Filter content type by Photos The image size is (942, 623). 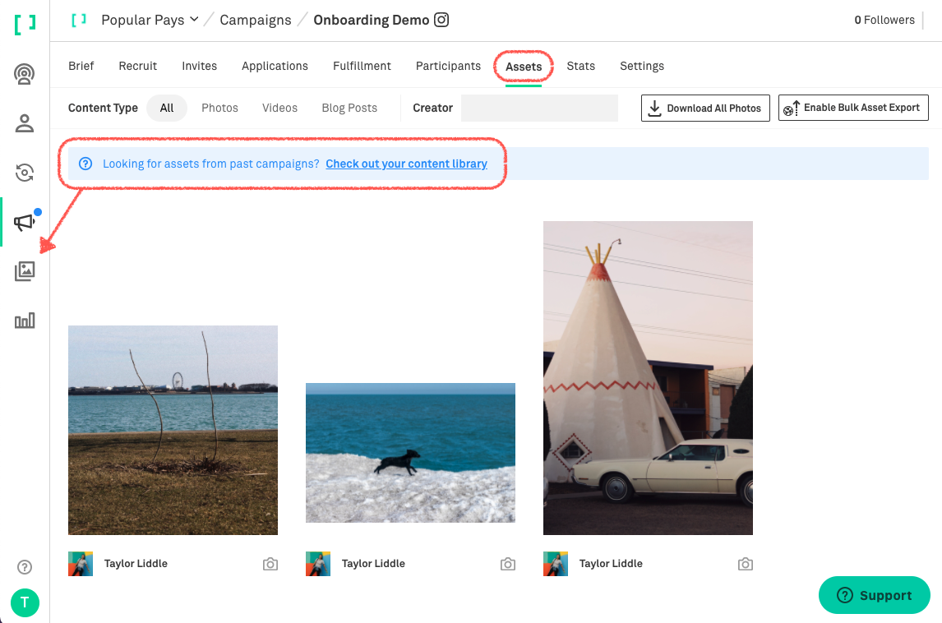[x=219, y=108]
